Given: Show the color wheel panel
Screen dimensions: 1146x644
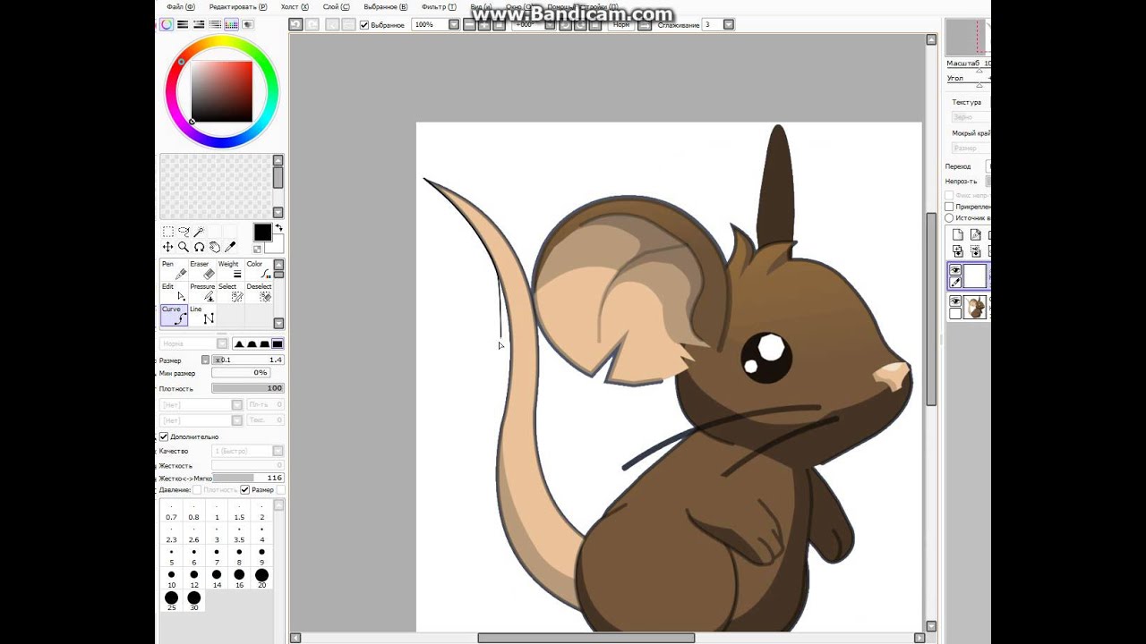Looking at the screenshot, I should (167, 25).
